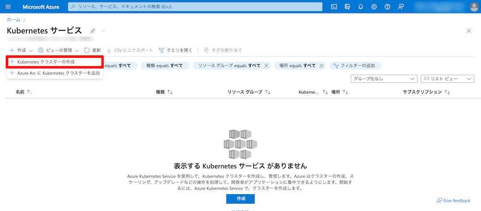Remove the 場所 equals すべて filter
The width and height of the screenshot is (481, 211).
pos(321,66)
